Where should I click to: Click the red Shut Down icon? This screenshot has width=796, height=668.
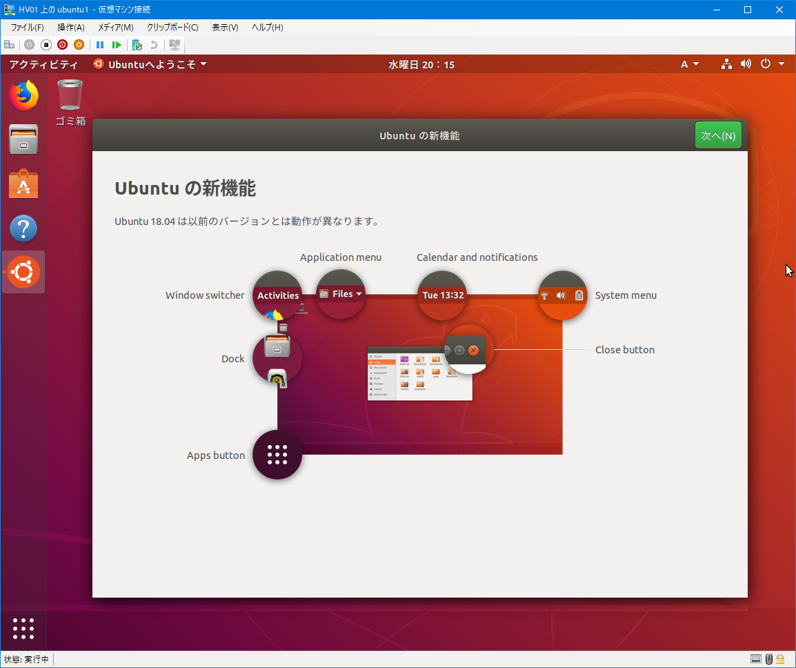[x=62, y=45]
